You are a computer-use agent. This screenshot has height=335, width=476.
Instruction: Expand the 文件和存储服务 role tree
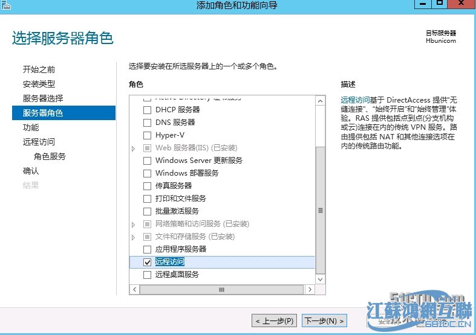(x=133, y=237)
